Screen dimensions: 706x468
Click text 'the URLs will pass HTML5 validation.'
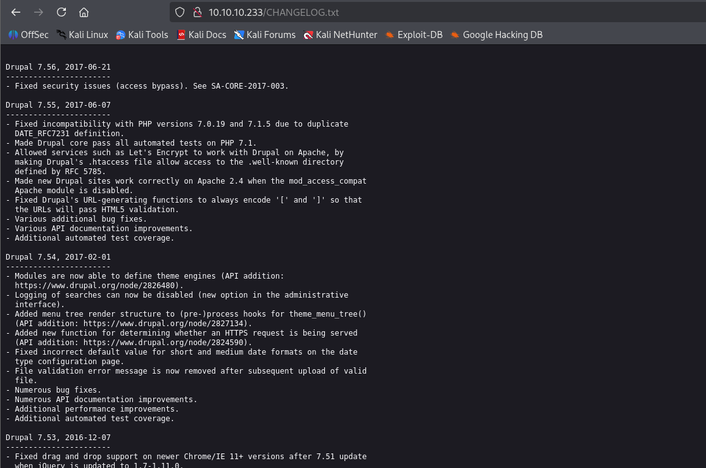tap(96, 210)
